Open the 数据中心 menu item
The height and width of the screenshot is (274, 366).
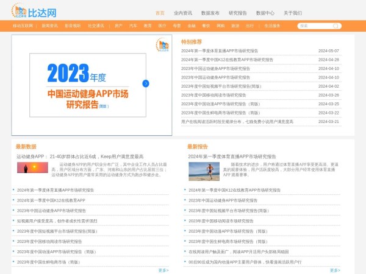click(x=265, y=13)
